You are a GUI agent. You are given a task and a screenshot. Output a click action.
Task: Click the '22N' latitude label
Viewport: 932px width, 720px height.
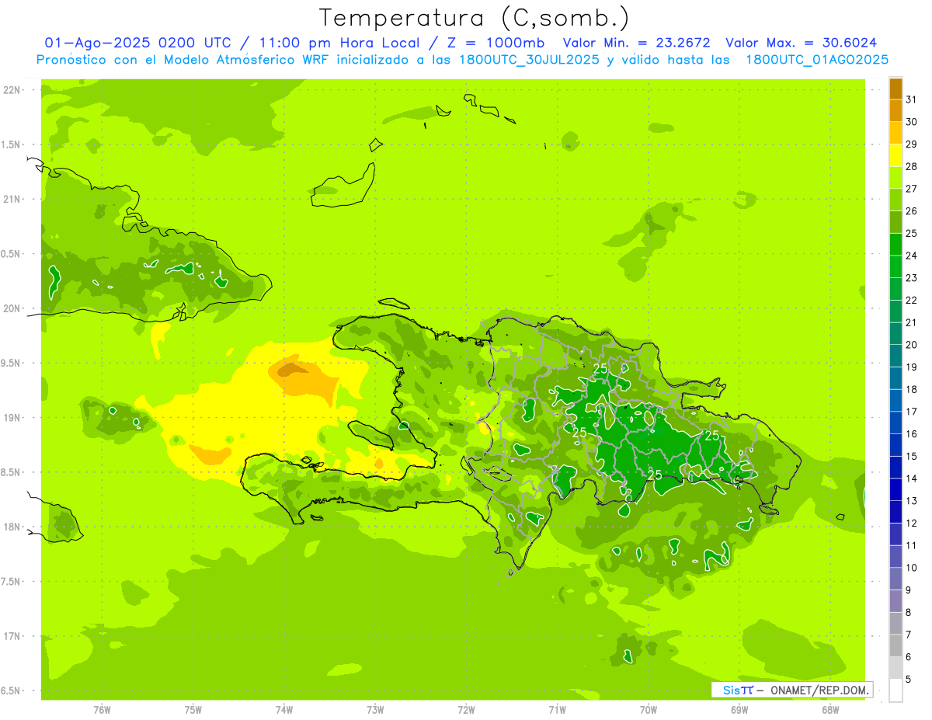tap(12, 90)
